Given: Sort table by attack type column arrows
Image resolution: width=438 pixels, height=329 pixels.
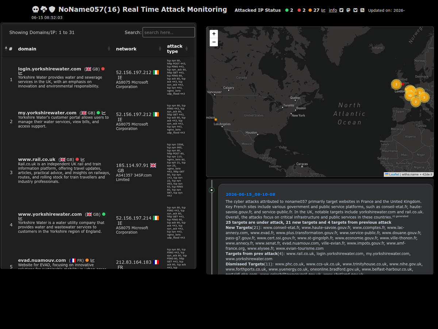Looking at the screenshot, I should pos(187,49).
